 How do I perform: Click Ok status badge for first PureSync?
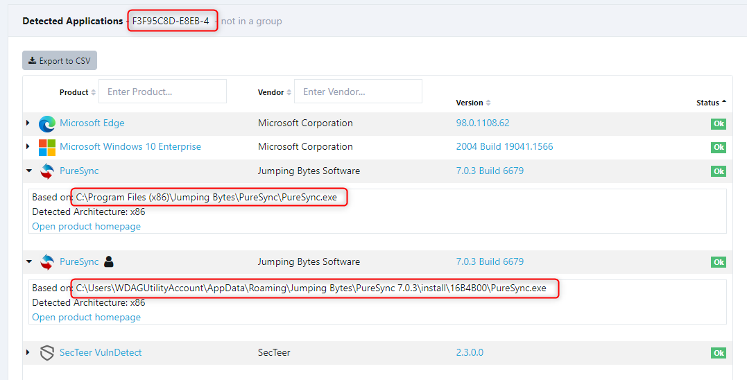(x=719, y=171)
